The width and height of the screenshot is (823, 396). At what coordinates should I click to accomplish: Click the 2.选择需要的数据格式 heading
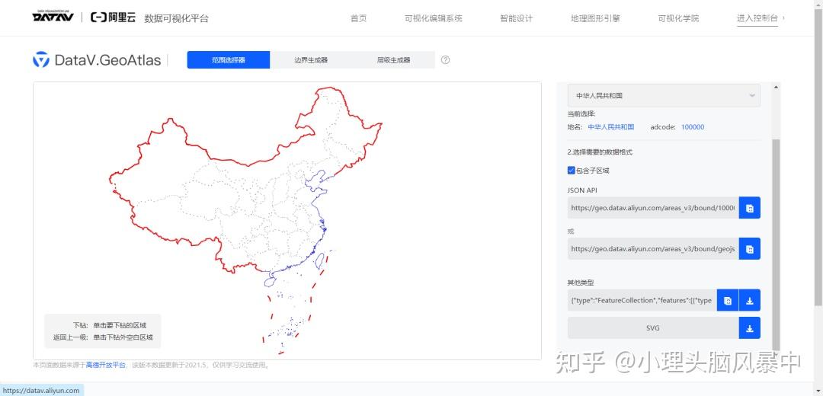tap(600, 152)
